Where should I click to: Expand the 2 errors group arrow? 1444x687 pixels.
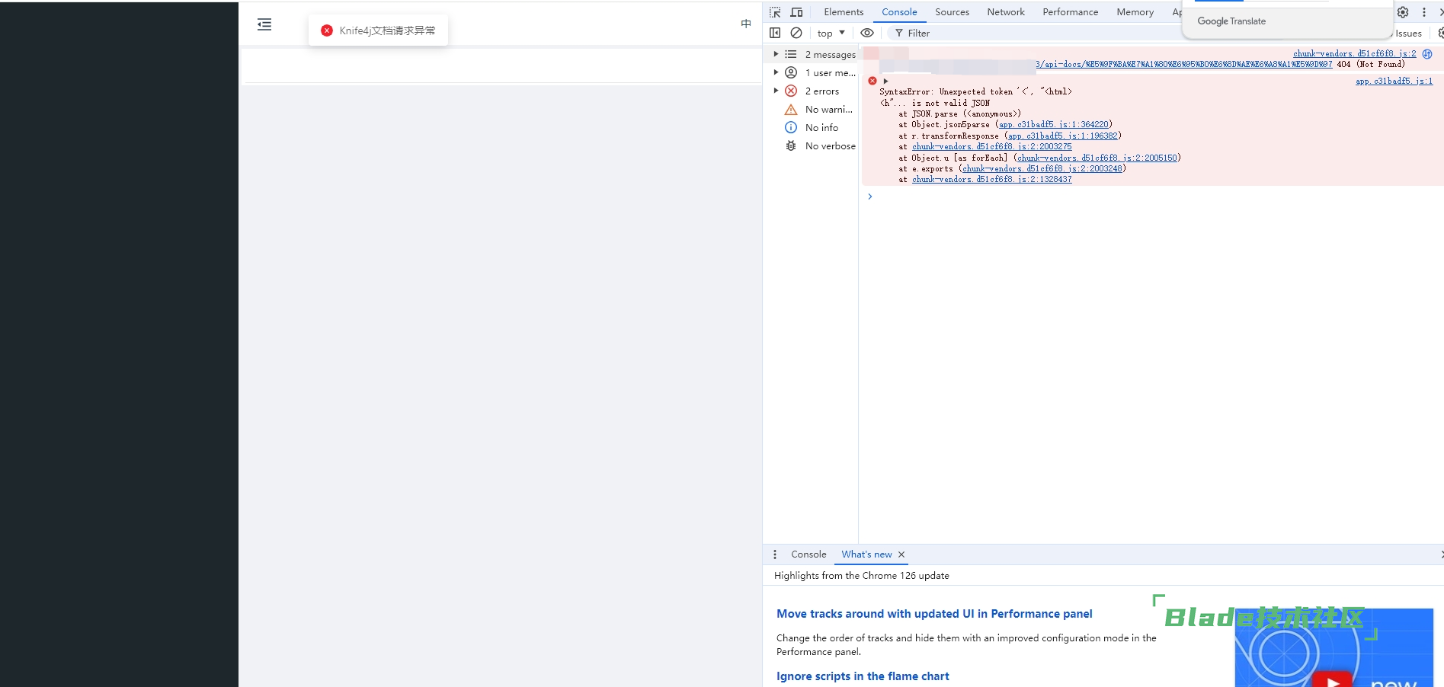coord(776,91)
